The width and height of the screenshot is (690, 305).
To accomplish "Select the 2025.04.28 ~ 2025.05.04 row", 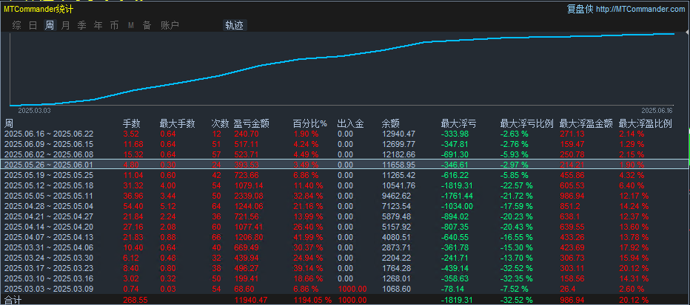I will [344, 206].
